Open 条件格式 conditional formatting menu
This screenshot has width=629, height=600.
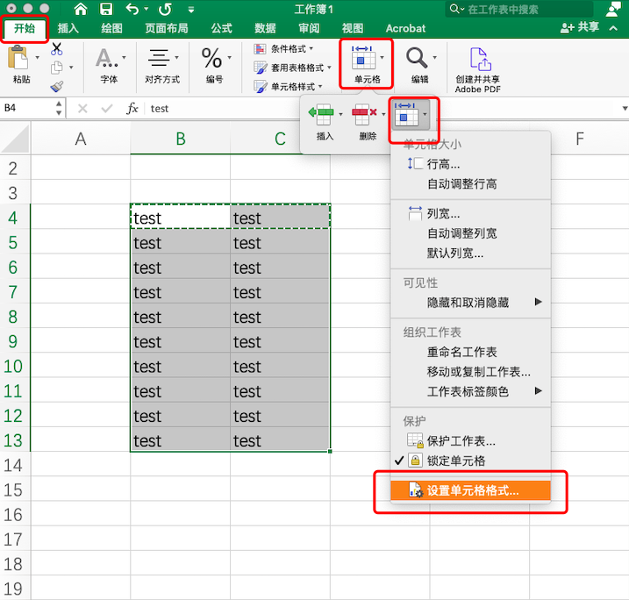click(x=283, y=49)
